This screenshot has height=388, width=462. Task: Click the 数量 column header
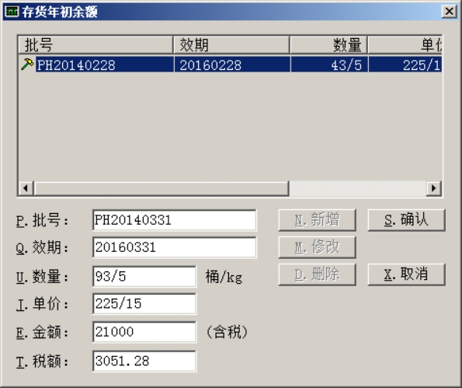tap(328, 45)
